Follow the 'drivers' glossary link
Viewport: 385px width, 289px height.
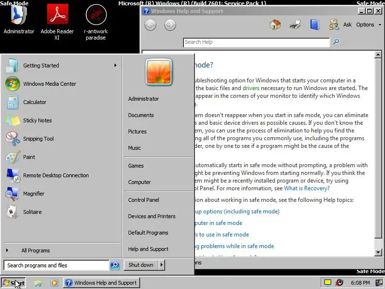click(x=251, y=88)
